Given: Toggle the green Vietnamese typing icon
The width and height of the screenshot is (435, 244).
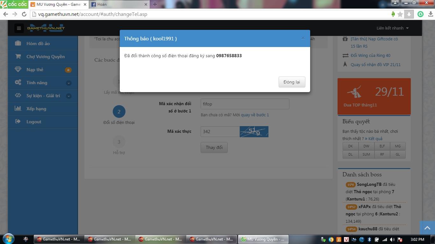Looking at the screenshot, I should [393, 14].
